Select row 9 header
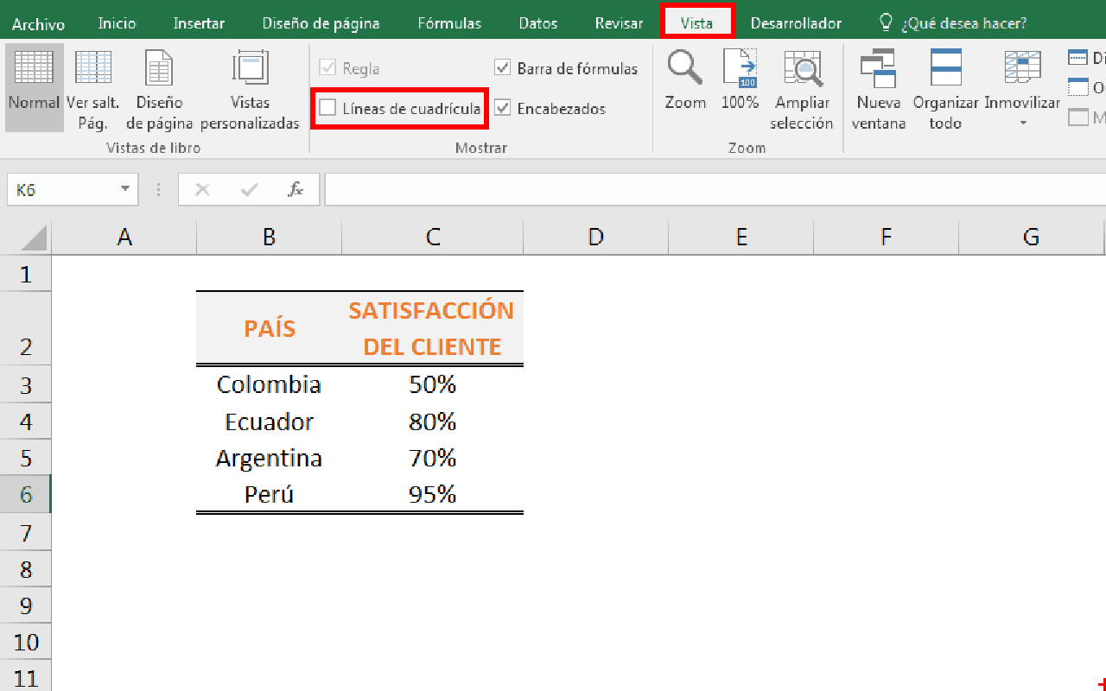 (25, 605)
